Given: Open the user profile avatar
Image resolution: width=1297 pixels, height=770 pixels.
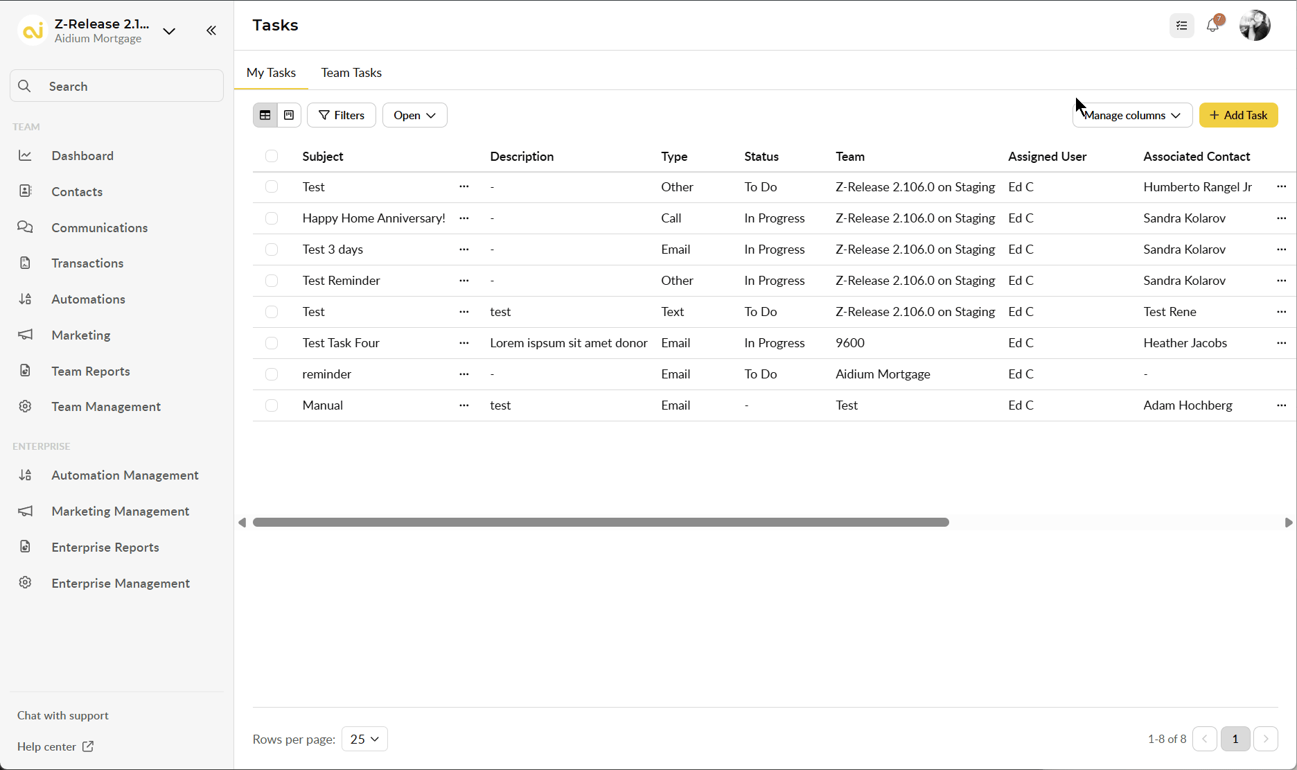Looking at the screenshot, I should click(x=1255, y=26).
